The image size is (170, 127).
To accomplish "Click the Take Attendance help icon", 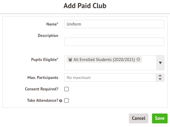I will click(x=61, y=101).
